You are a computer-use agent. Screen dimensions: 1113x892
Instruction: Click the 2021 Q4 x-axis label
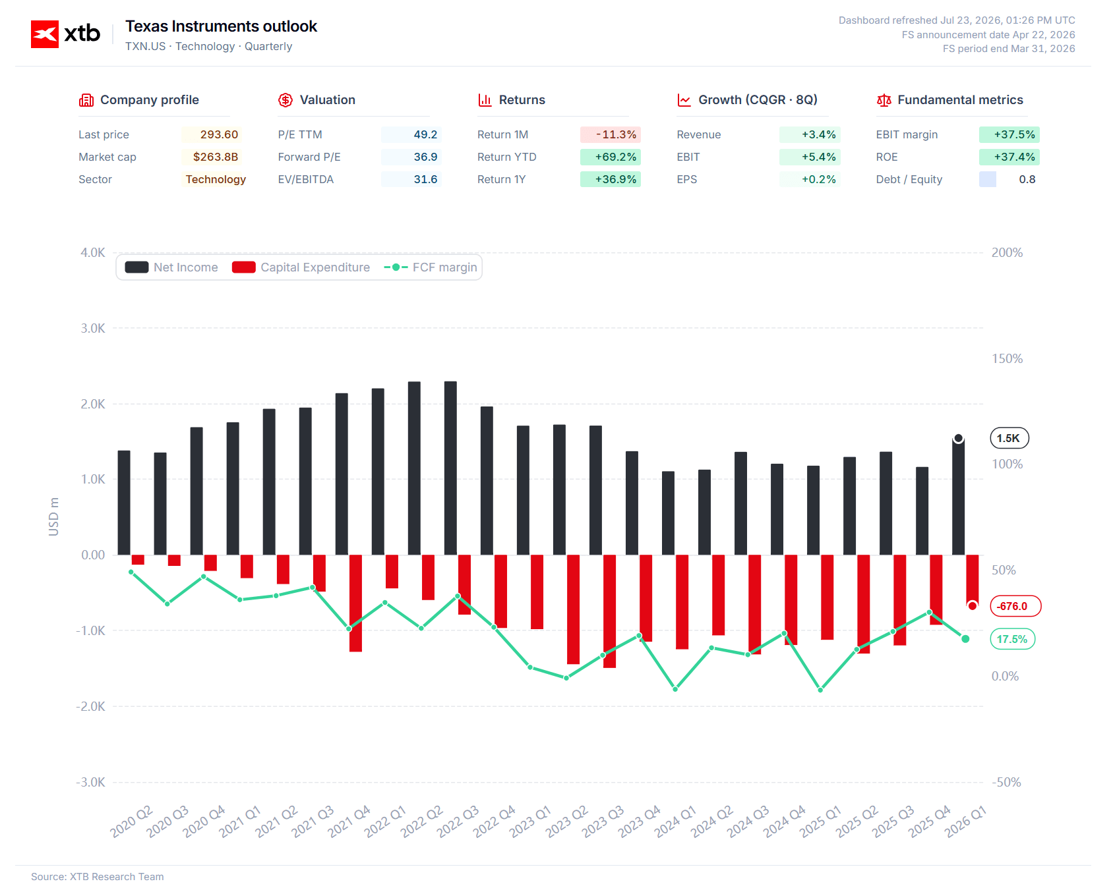pos(349,821)
